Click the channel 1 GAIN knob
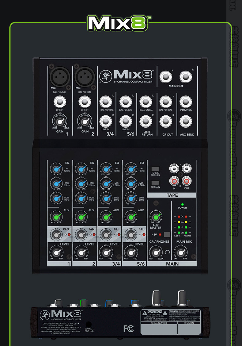This screenshot has height=346, width=242. pyautogui.click(x=60, y=121)
